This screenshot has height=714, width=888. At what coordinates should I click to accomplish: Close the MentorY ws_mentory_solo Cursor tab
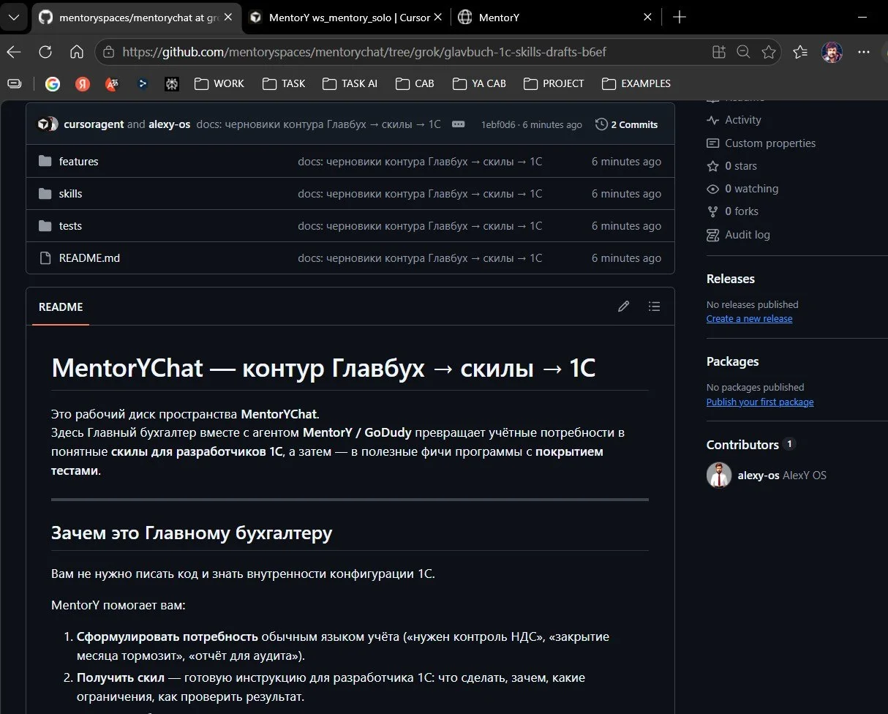click(438, 18)
